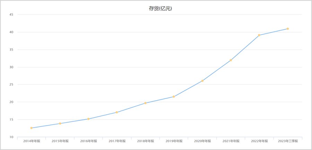Viewport: 312px width, 150px height.
Task: Click the 2022年年报 axis label
Action: 259,141
